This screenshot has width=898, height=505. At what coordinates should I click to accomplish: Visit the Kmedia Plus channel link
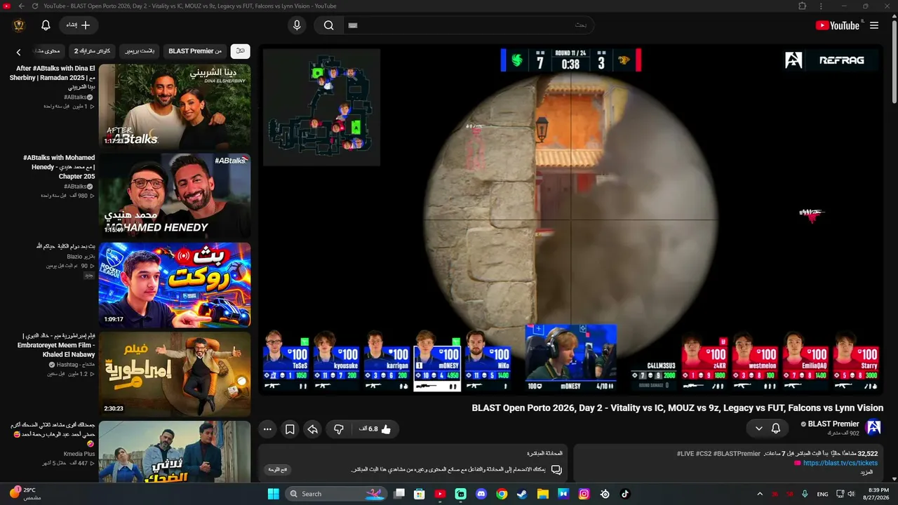coord(79,454)
